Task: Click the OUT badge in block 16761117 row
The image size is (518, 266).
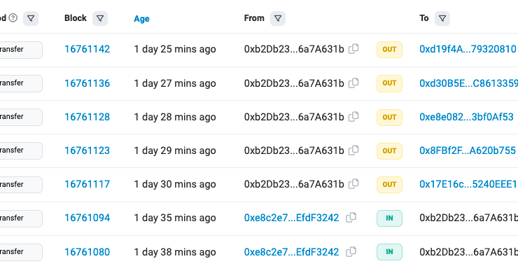Action: (389, 185)
